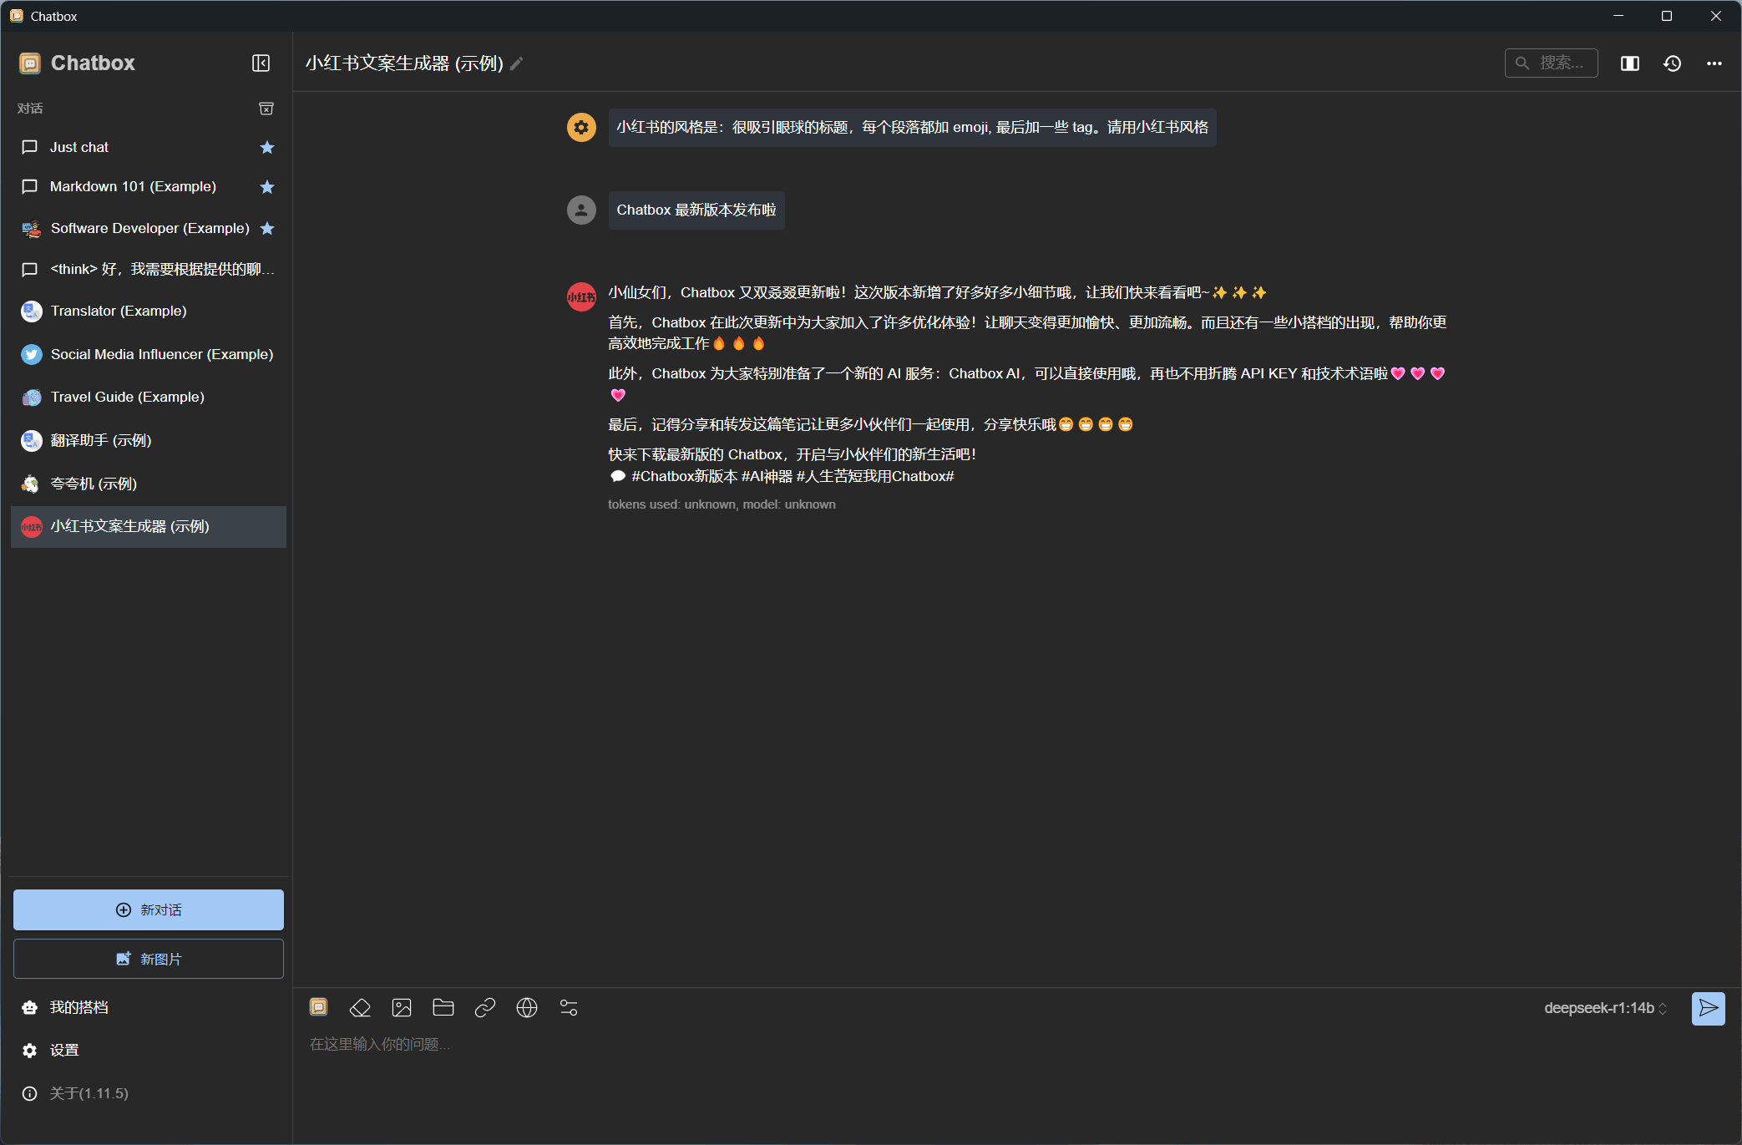The width and height of the screenshot is (1742, 1145).
Task: Toggle star on Markdown 101 (Example)
Action: 267,187
